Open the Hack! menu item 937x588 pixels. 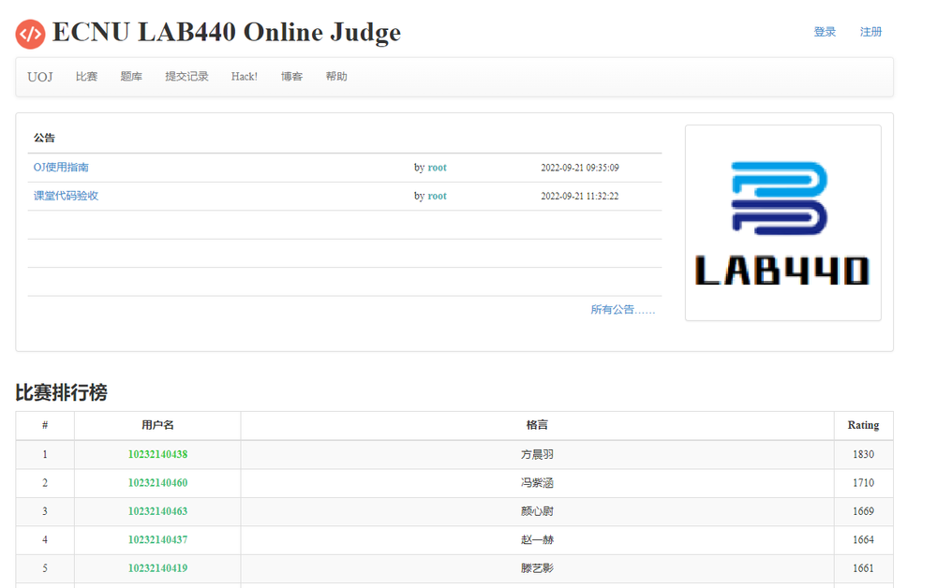click(245, 77)
